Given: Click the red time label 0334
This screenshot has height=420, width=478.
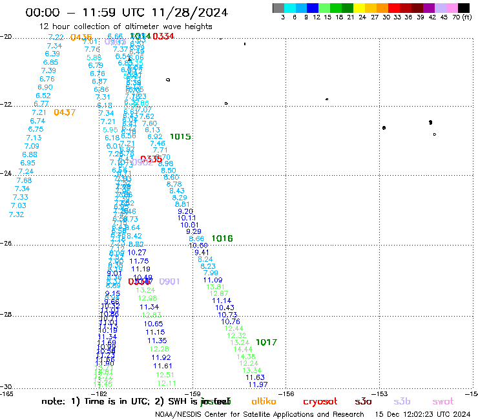Looking at the screenshot, I should click(x=163, y=36).
